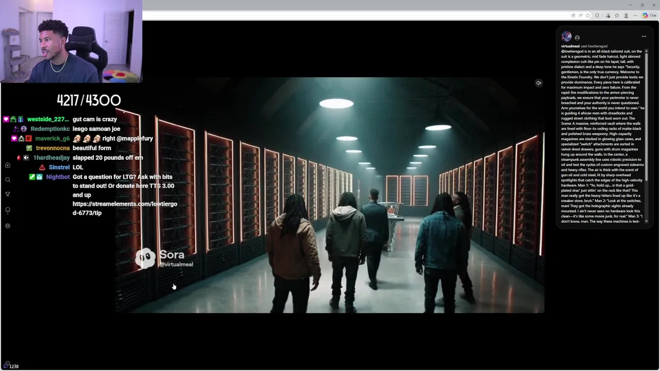Open the Edge profile icon
The height and width of the screenshot is (371, 660).
[626, 15]
